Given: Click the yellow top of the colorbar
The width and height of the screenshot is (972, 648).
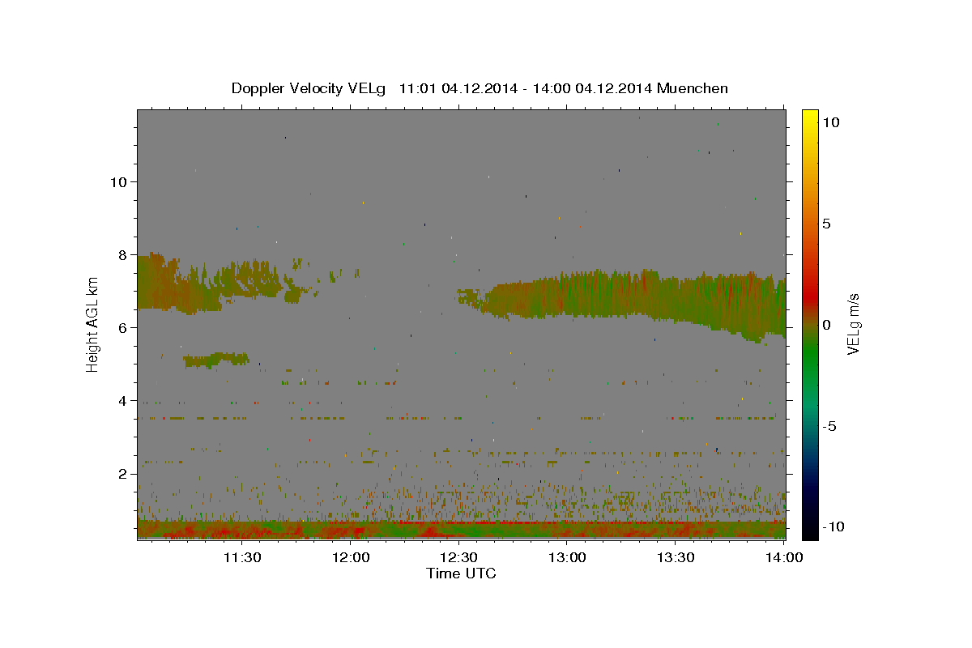Looking at the screenshot, I should (x=809, y=116).
